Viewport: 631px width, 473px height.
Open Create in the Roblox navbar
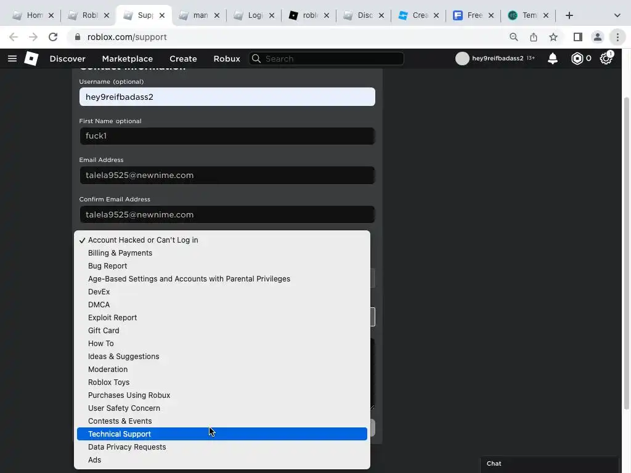point(183,59)
